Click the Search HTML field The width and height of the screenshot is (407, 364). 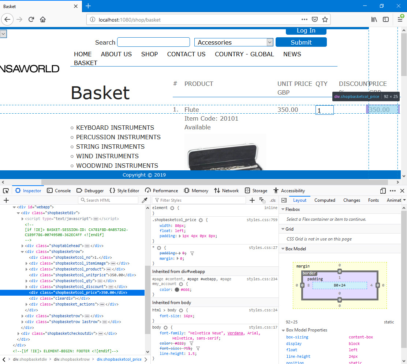(108, 200)
